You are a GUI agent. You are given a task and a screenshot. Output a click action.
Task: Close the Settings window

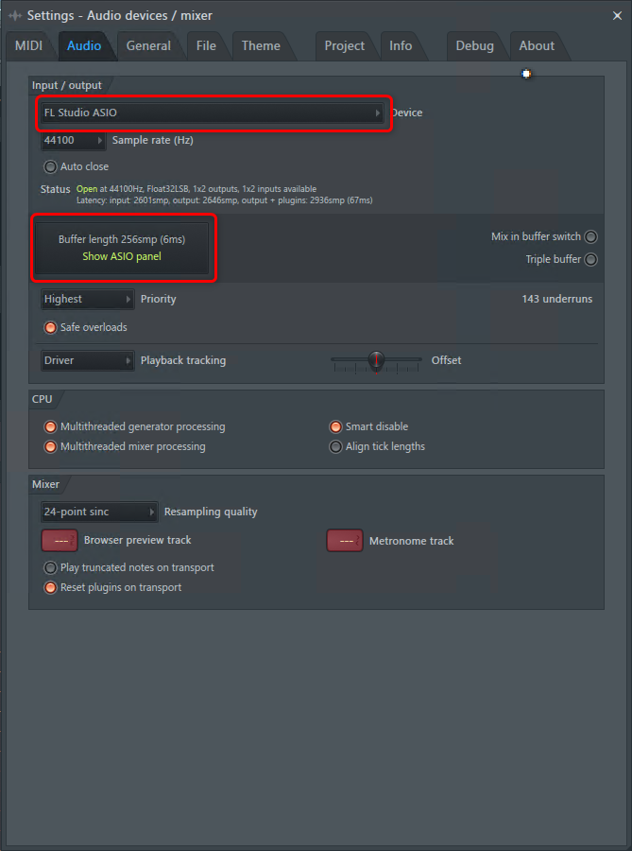(616, 15)
